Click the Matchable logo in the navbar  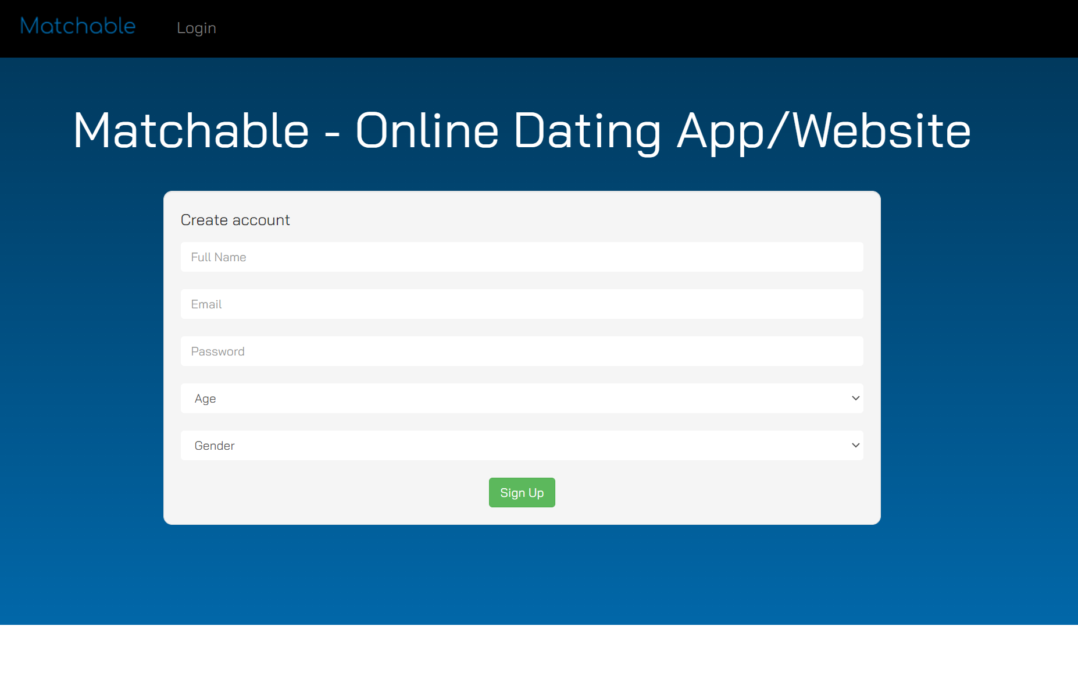77,26
